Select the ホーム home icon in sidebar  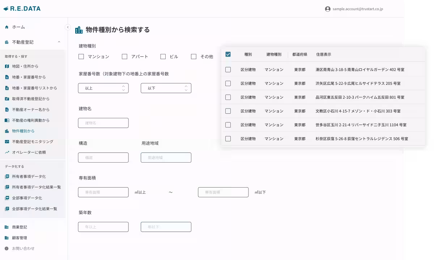point(7,27)
